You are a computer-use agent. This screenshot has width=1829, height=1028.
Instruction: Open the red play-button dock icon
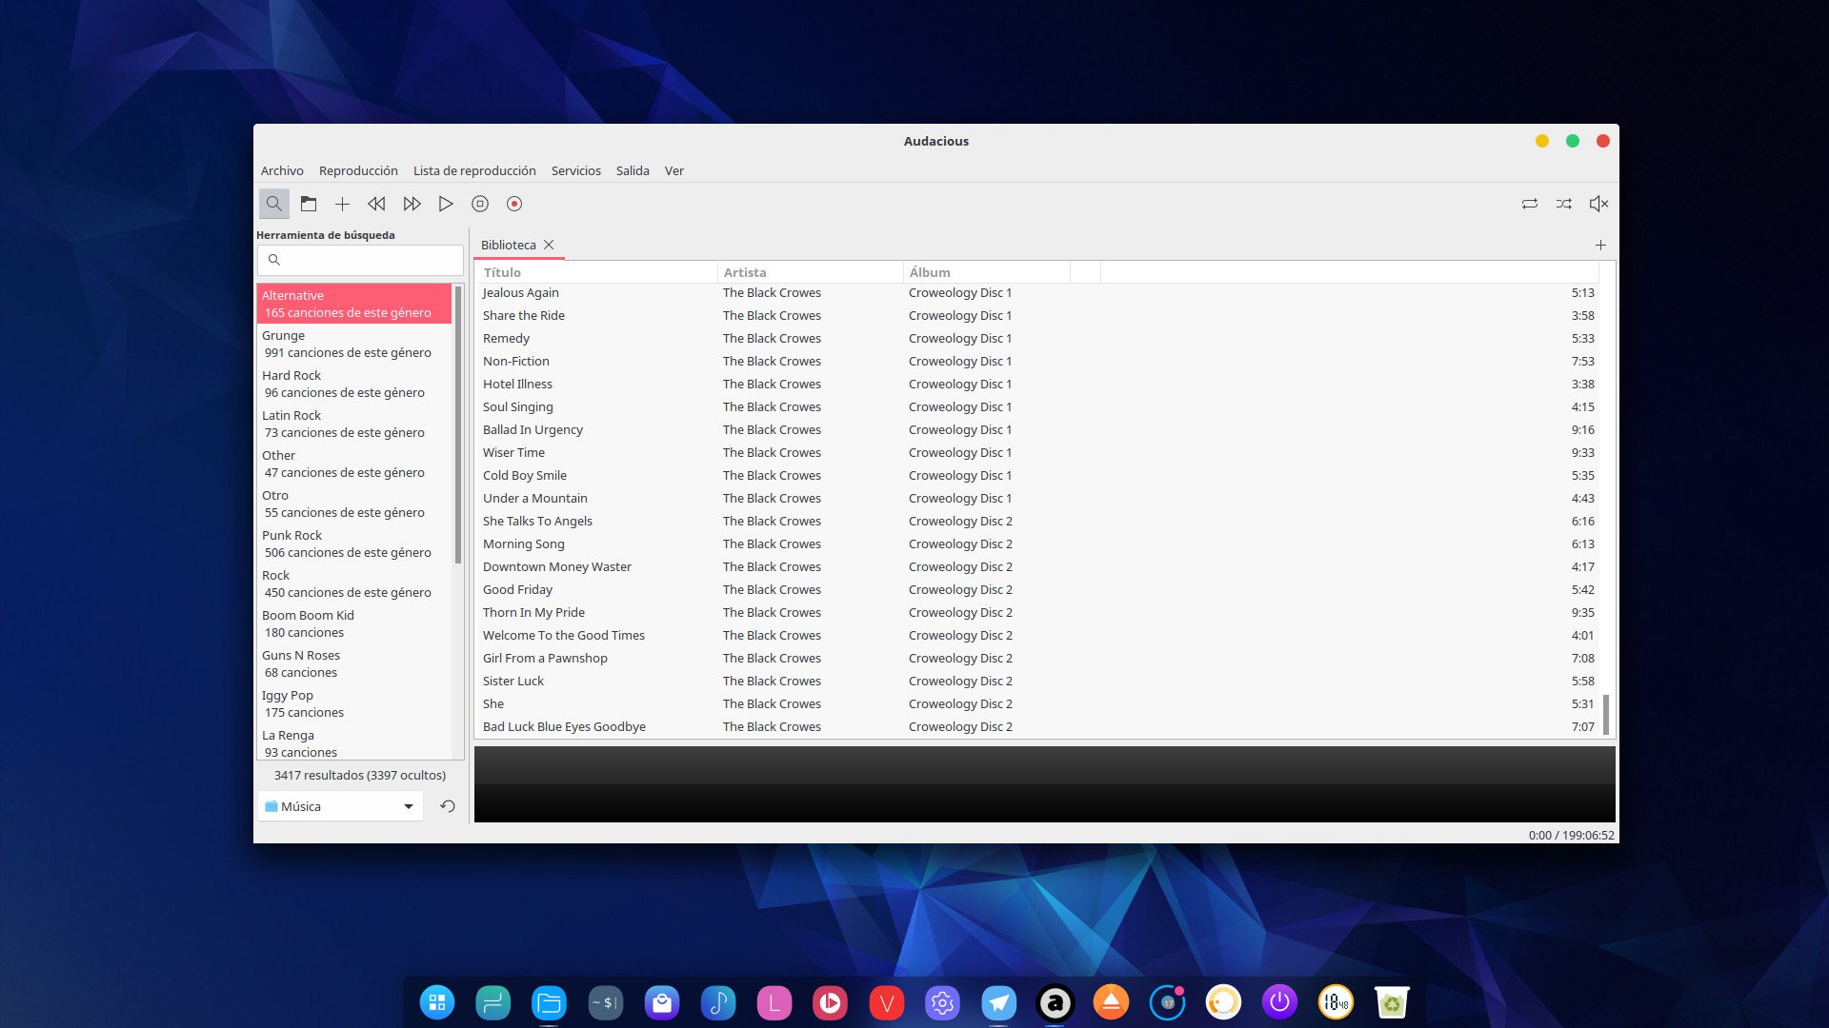click(x=830, y=1002)
